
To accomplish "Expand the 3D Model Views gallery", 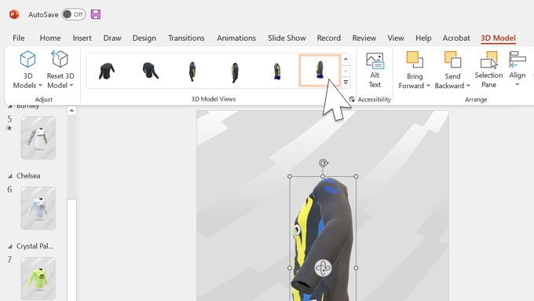I will (x=346, y=83).
